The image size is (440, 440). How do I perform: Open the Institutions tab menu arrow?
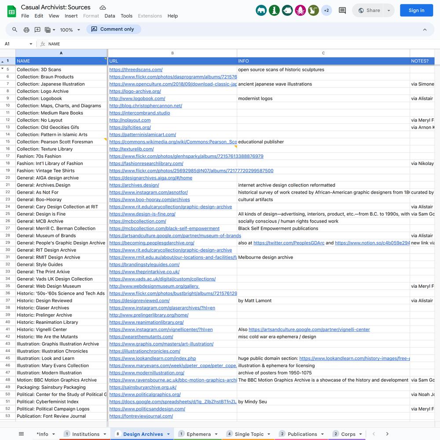tap(105, 434)
